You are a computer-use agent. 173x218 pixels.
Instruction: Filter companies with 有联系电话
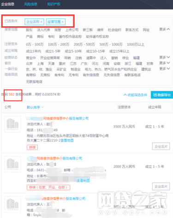coord(132,75)
